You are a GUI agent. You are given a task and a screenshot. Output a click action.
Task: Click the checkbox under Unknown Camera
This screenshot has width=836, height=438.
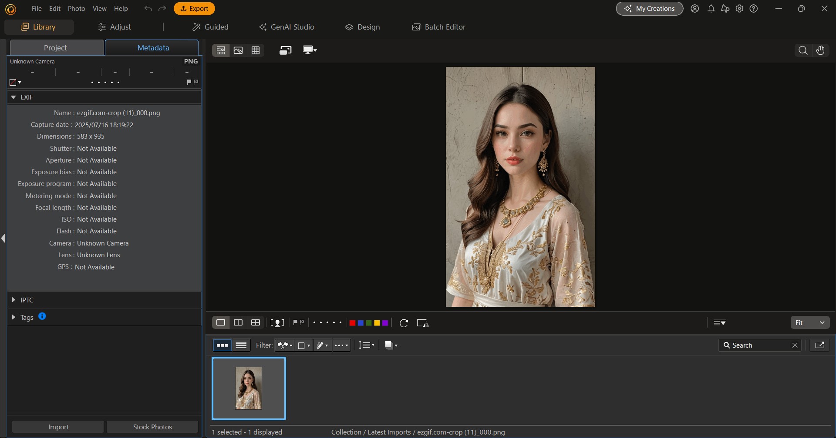(x=12, y=82)
